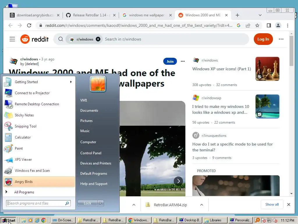This screenshot has height=224, width=298.
Task: Click Chrome quick launch icon
Action: tap(44, 220)
